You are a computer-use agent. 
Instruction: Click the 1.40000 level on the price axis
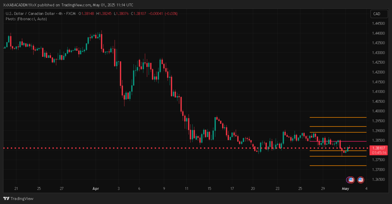[x=378, y=111]
